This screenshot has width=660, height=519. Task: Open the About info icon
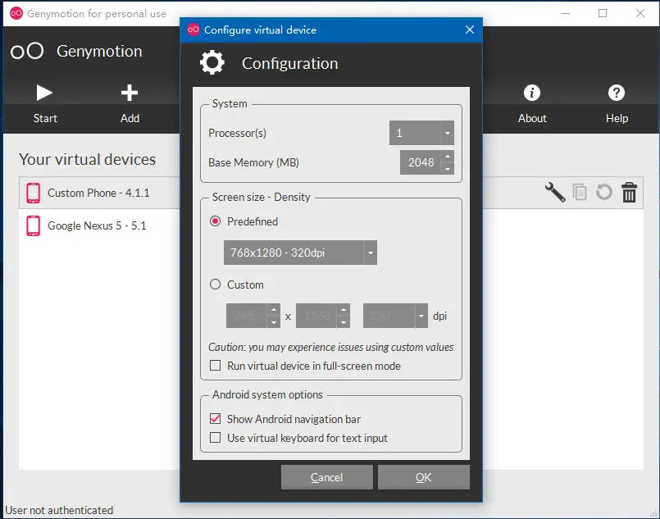pyautogui.click(x=532, y=93)
